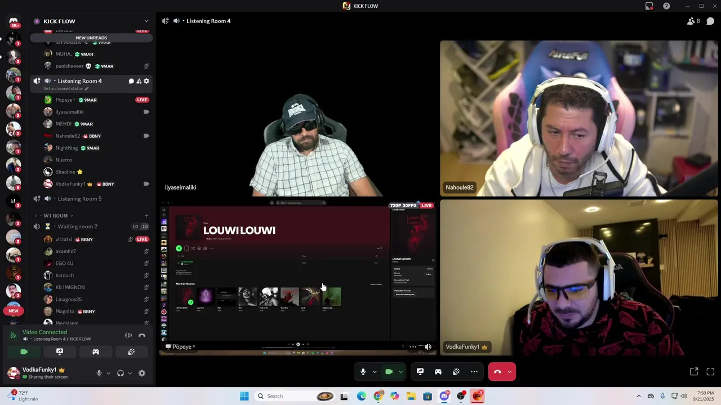This screenshot has width=721, height=405.
Task: Toggle noise suppression waveform icon
Action: [128, 335]
